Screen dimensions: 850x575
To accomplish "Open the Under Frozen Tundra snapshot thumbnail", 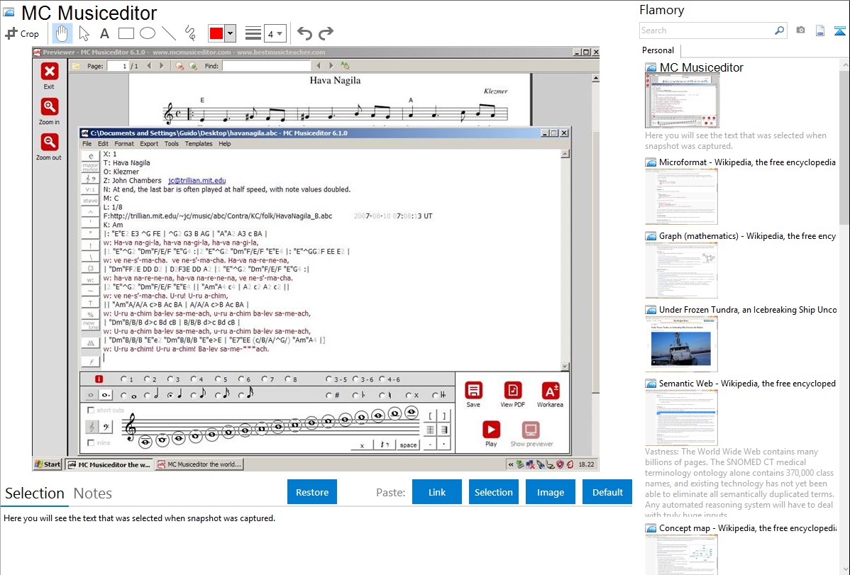I will coord(681,344).
